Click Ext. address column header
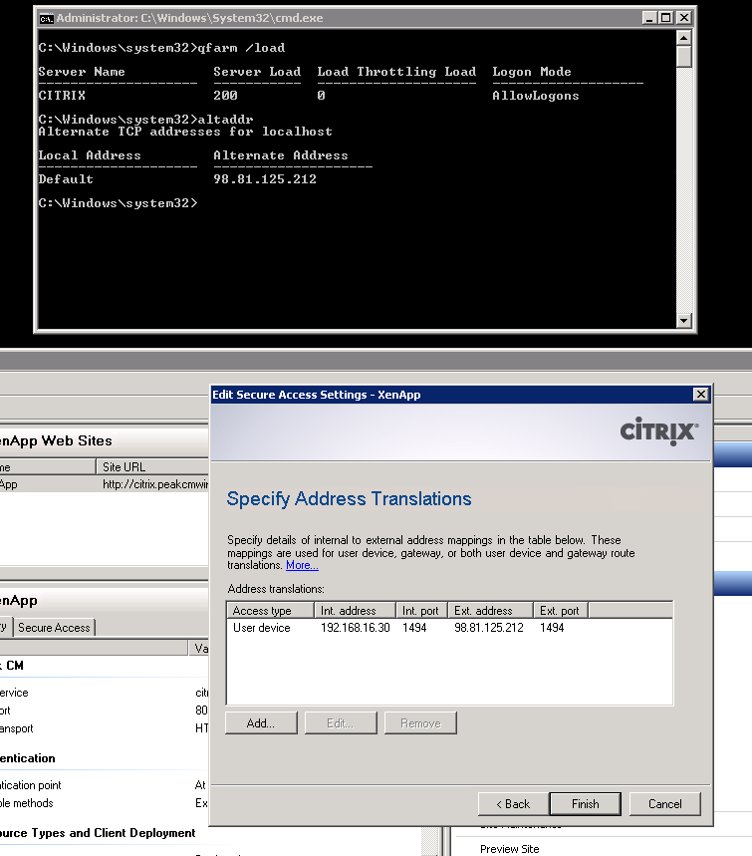Screen dimensions: 752x856 click(x=491, y=610)
